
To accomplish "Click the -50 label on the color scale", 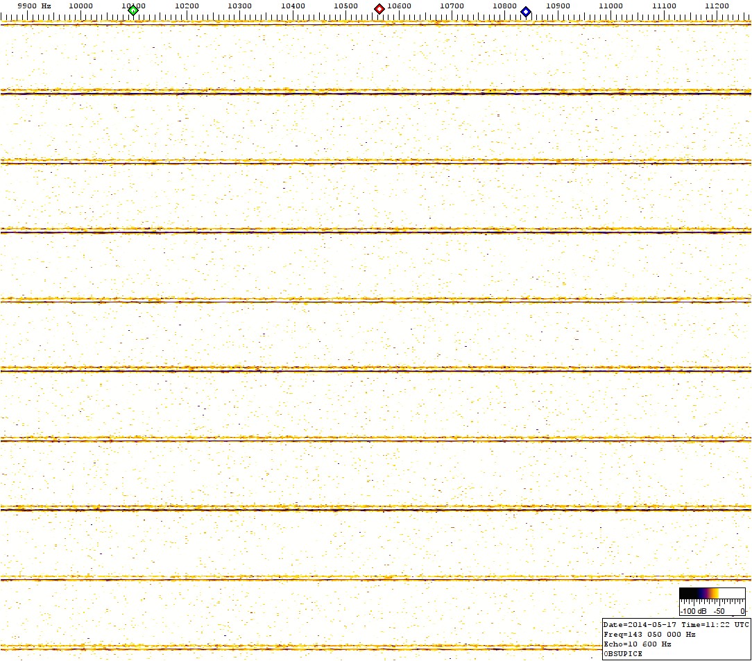I will 719,611.
